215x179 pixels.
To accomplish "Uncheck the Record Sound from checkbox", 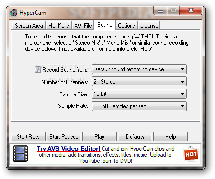I will [x=37, y=69].
